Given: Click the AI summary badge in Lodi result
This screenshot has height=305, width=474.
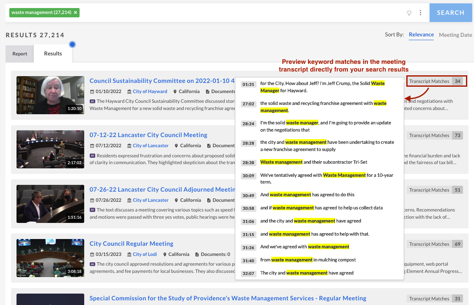Looking at the screenshot, I should [93, 264].
